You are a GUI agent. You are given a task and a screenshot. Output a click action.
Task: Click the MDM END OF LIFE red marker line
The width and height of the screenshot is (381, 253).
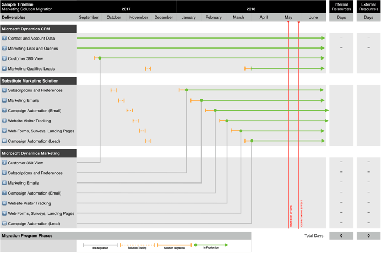288,125
